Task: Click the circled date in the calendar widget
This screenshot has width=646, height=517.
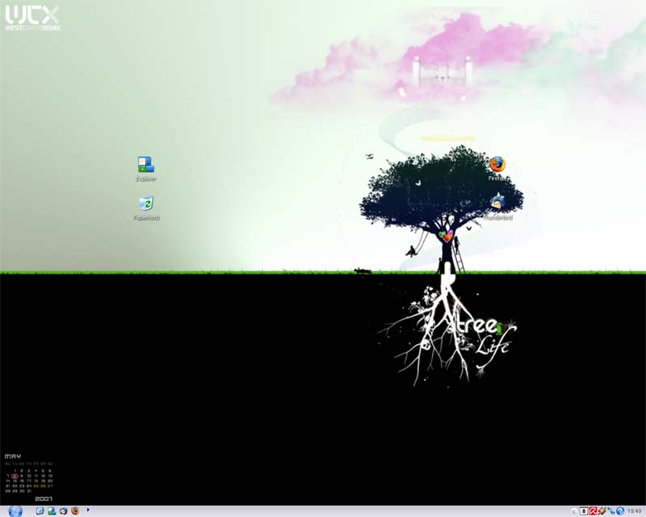Action: (x=15, y=477)
